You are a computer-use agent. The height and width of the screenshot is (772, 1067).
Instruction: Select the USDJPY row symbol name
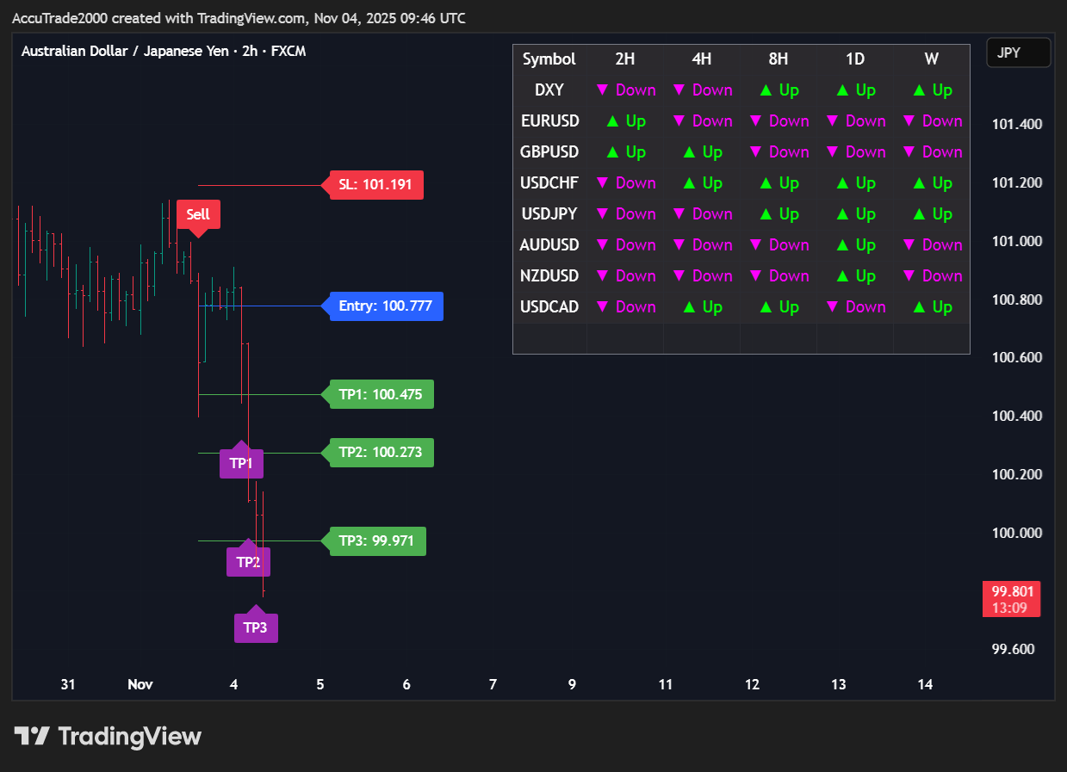click(549, 214)
